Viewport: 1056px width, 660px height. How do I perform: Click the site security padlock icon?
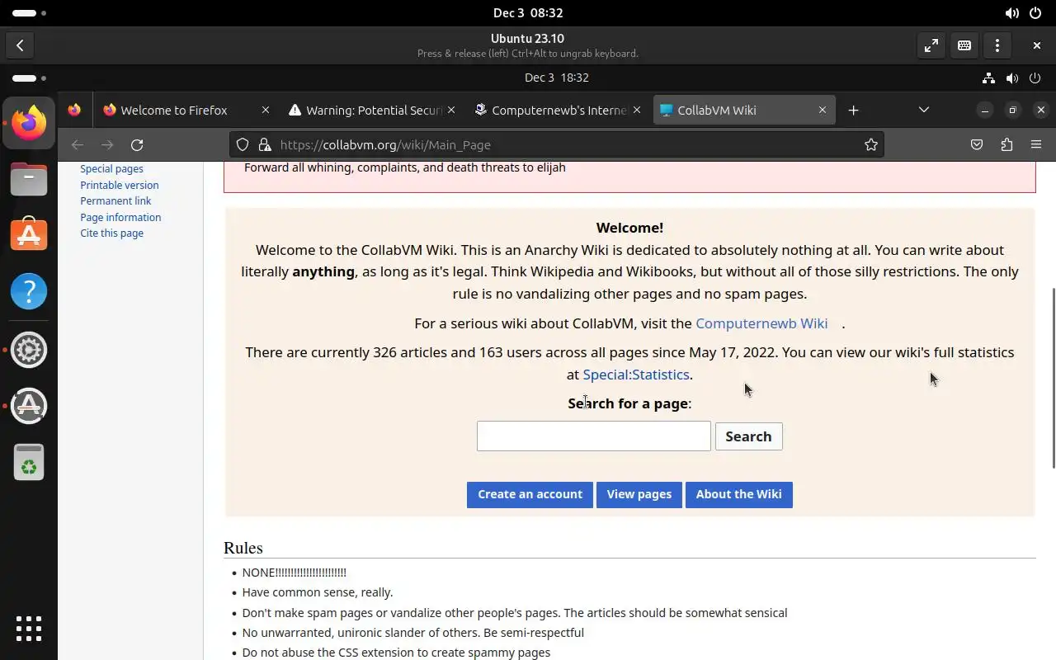point(264,144)
